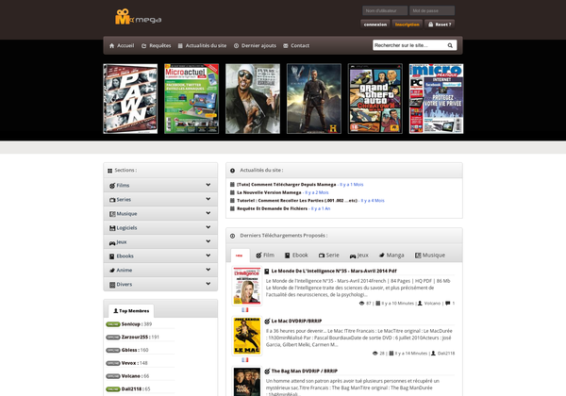This screenshot has width=566, height=396.
Task: Click the Rechercher sur le site field
Action: pos(409,45)
